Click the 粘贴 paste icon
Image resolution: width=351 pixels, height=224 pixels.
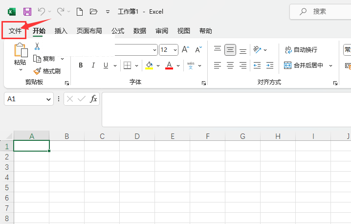21,50
